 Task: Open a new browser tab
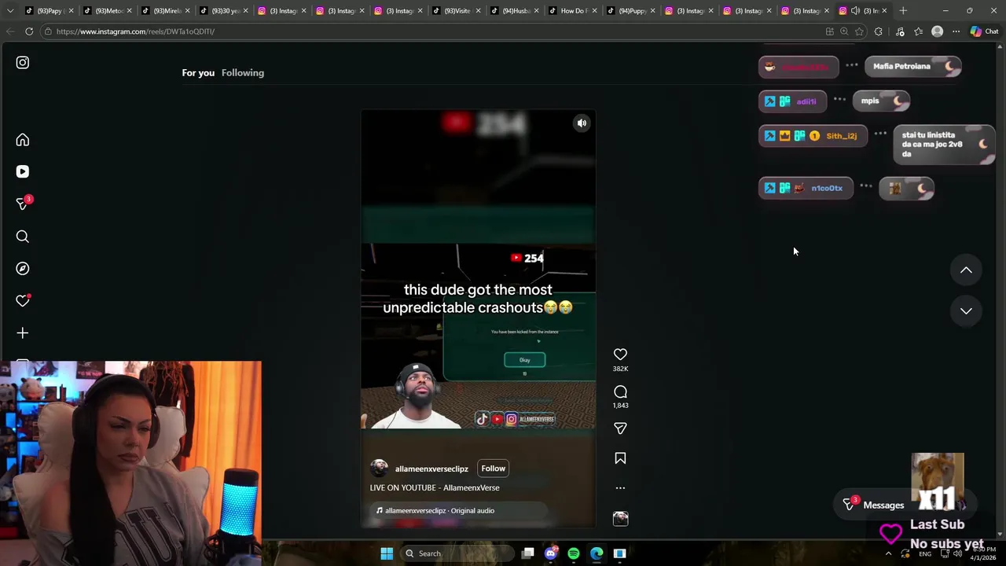pyautogui.click(x=903, y=11)
